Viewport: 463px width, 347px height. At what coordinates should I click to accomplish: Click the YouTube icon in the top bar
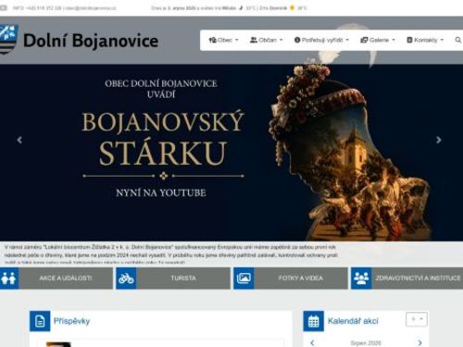3,8
